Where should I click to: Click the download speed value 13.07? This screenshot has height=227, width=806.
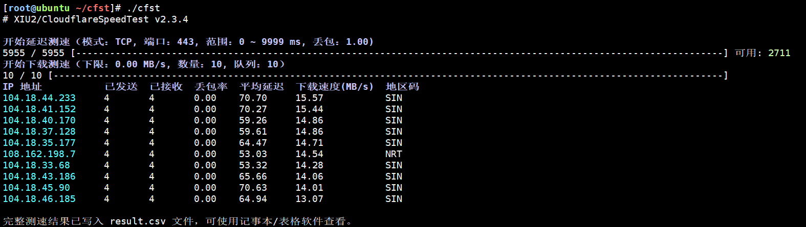click(x=309, y=199)
